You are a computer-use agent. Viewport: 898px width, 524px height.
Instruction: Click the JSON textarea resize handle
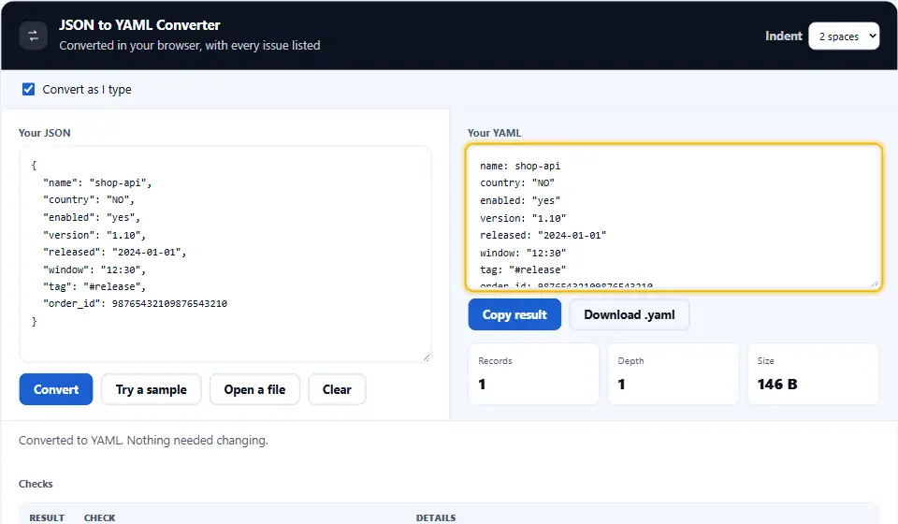[427, 357]
